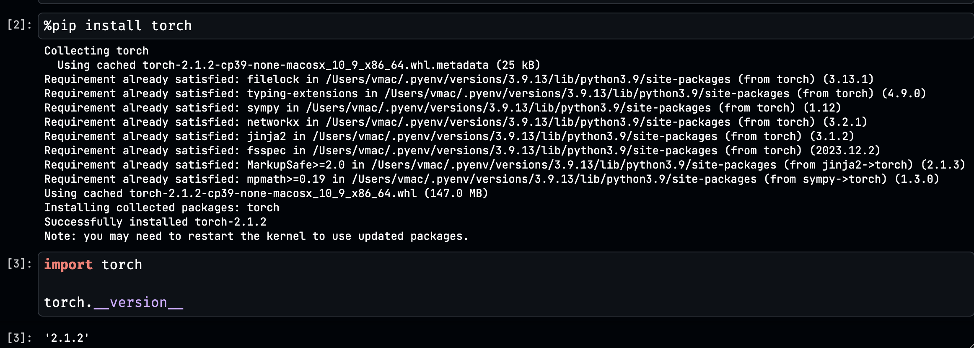This screenshot has height=348, width=974.
Task: Click the filelock requirement output line
Action: (459, 79)
